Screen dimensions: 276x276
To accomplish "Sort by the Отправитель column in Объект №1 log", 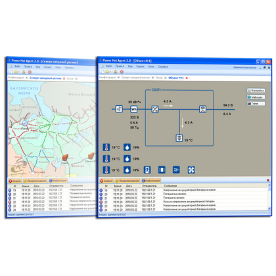I will click(x=149, y=186).
